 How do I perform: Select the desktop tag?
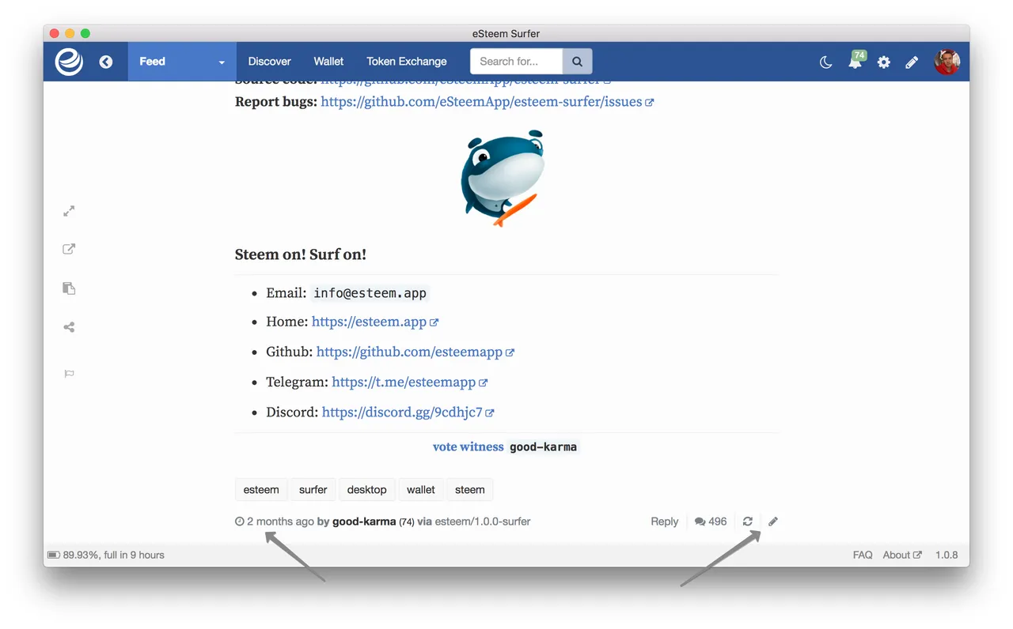pyautogui.click(x=366, y=490)
